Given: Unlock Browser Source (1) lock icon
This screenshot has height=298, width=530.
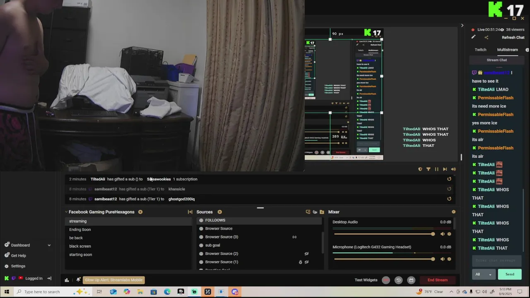Looking at the screenshot, I should [300, 262].
